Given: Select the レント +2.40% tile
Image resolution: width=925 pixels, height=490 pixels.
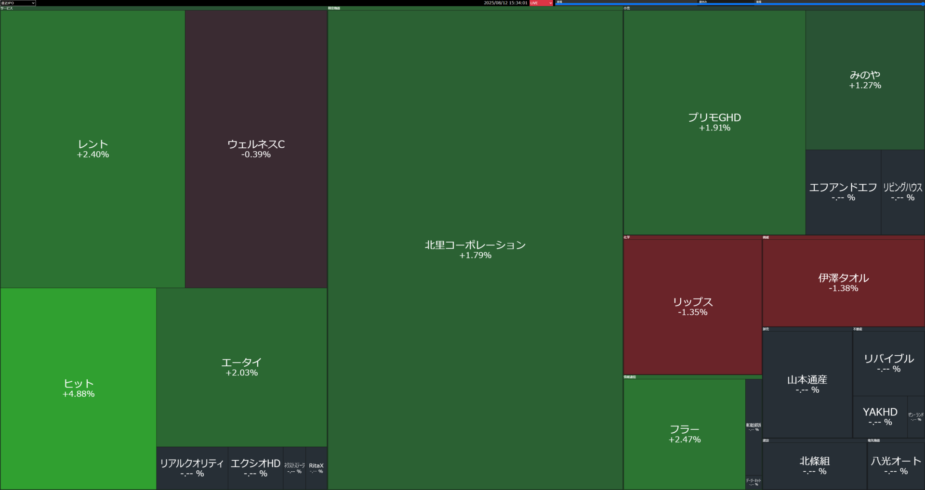Looking at the screenshot, I should coord(92,149).
